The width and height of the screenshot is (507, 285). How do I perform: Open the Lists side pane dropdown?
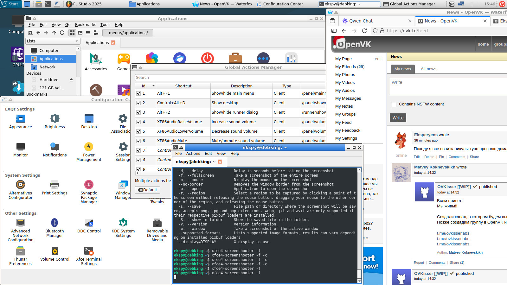tap(52, 41)
